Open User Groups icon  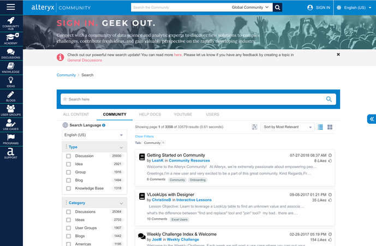pos(11,110)
